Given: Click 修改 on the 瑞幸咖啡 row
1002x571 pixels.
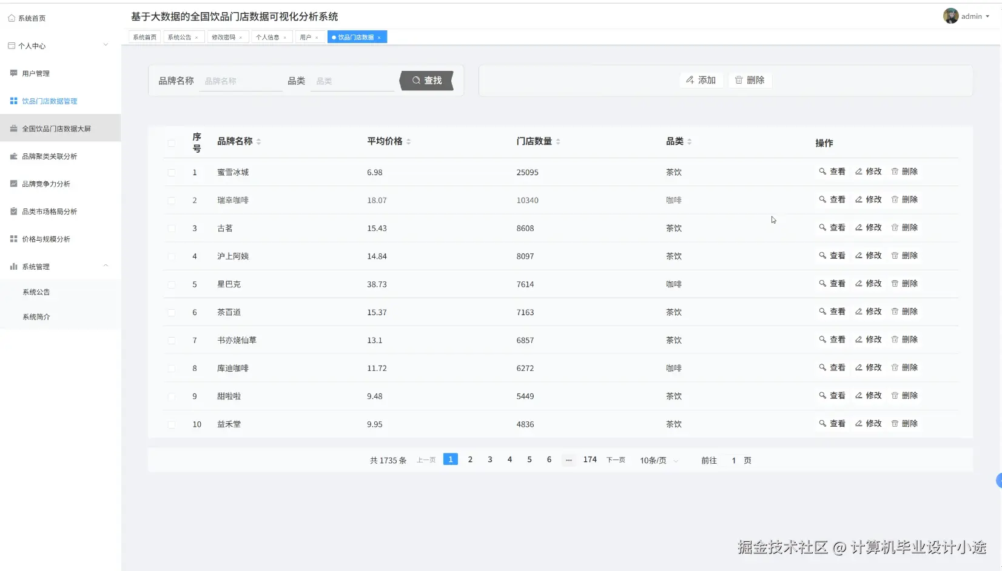Looking at the screenshot, I should pyautogui.click(x=869, y=199).
